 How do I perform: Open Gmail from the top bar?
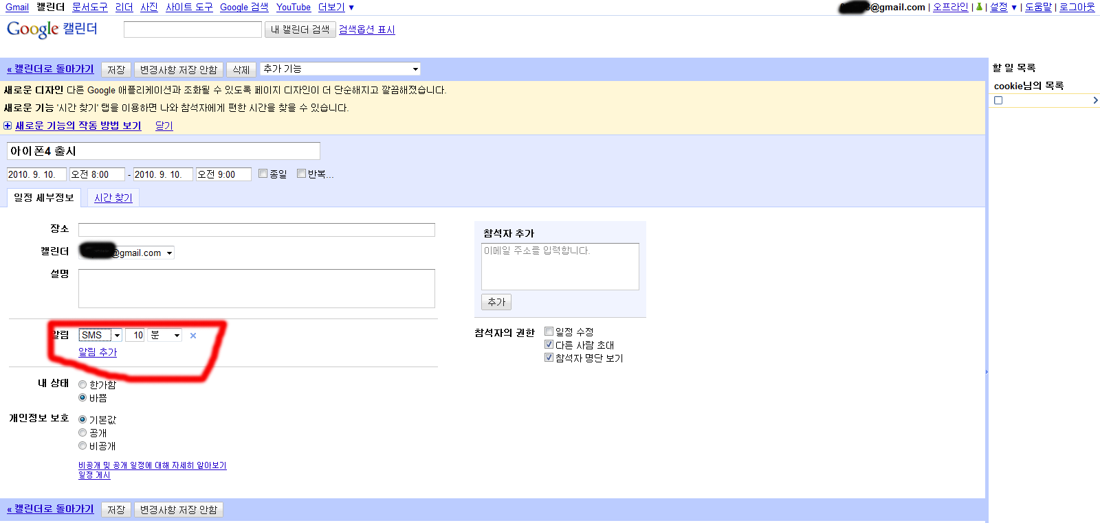pyautogui.click(x=17, y=7)
